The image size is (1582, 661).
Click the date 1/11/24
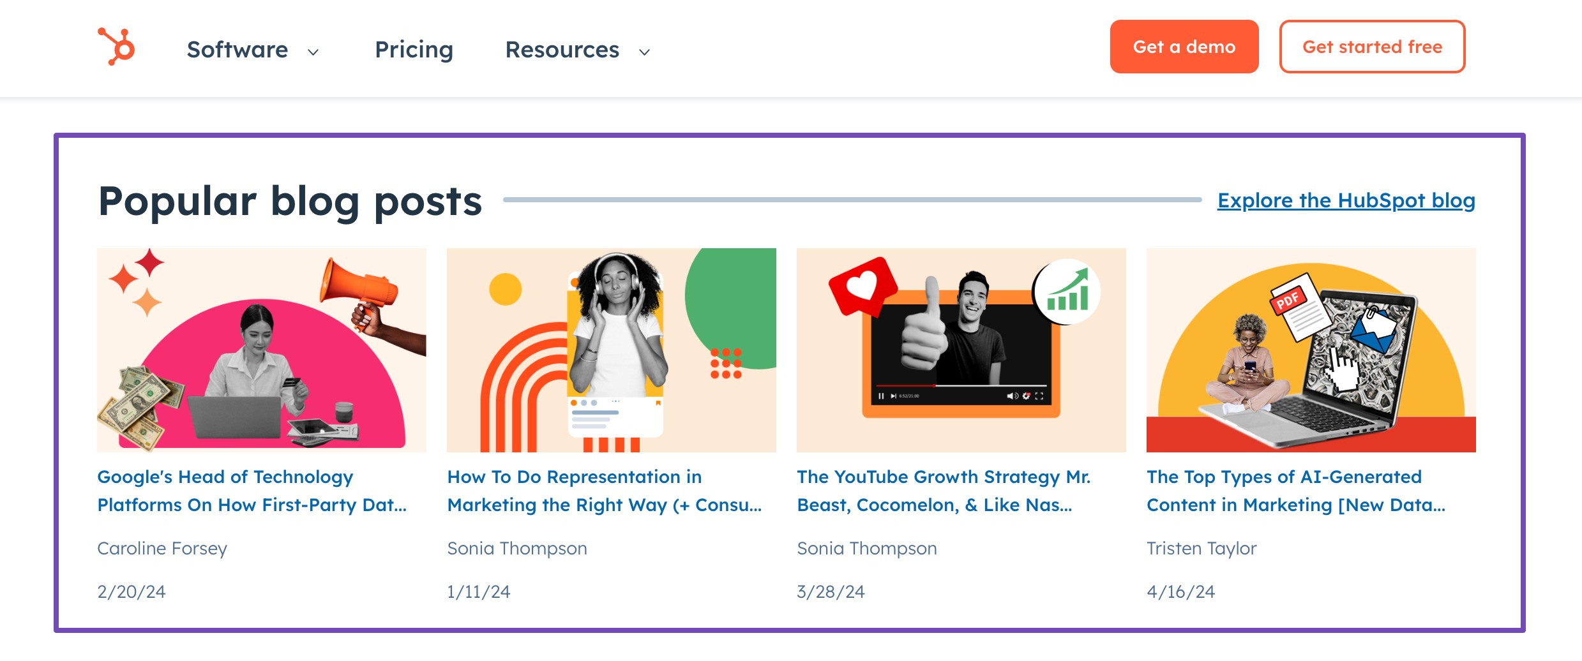pyautogui.click(x=479, y=592)
